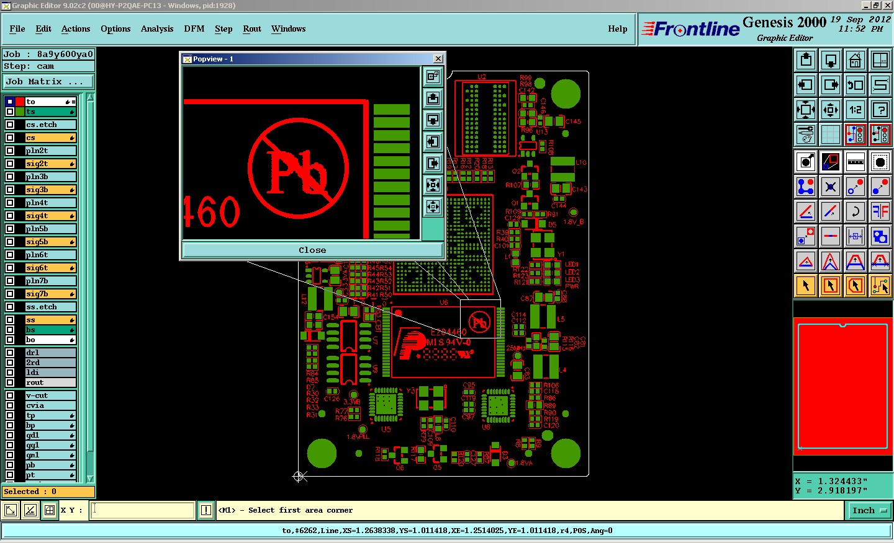The height and width of the screenshot is (543, 894).
Task: Toggle display checkbox for layer cs
Action: pyautogui.click(x=10, y=138)
